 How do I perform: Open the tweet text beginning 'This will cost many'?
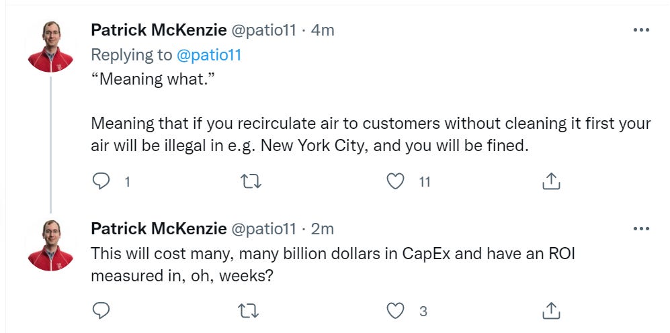333,265
